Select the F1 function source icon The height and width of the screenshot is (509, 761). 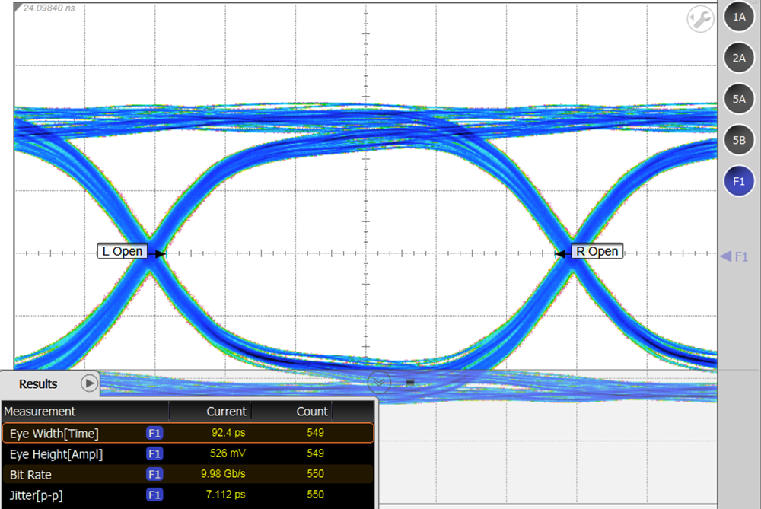739,181
